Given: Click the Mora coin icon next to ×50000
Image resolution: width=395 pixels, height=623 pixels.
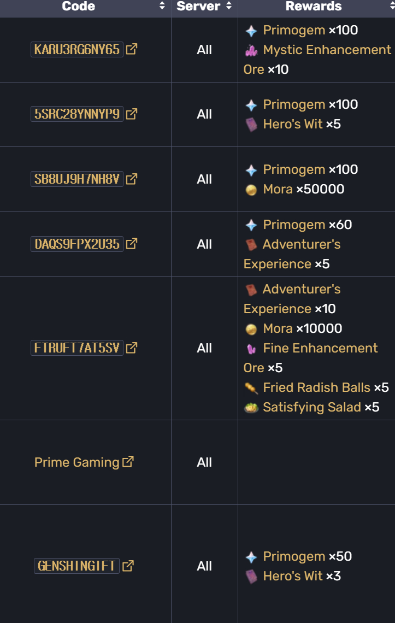Looking at the screenshot, I should click(251, 190).
